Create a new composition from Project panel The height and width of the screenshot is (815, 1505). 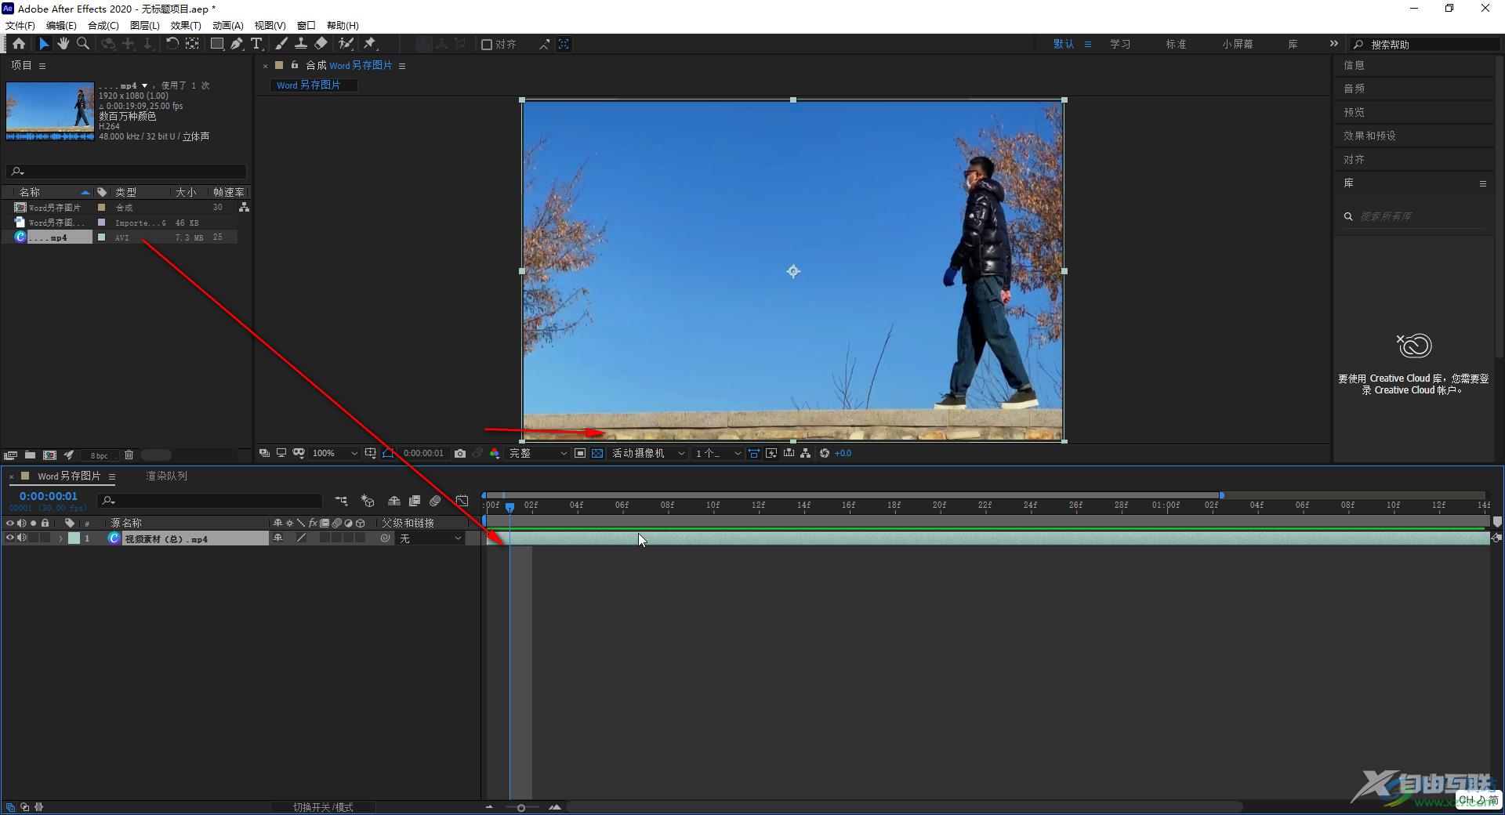pyautogui.click(x=49, y=455)
